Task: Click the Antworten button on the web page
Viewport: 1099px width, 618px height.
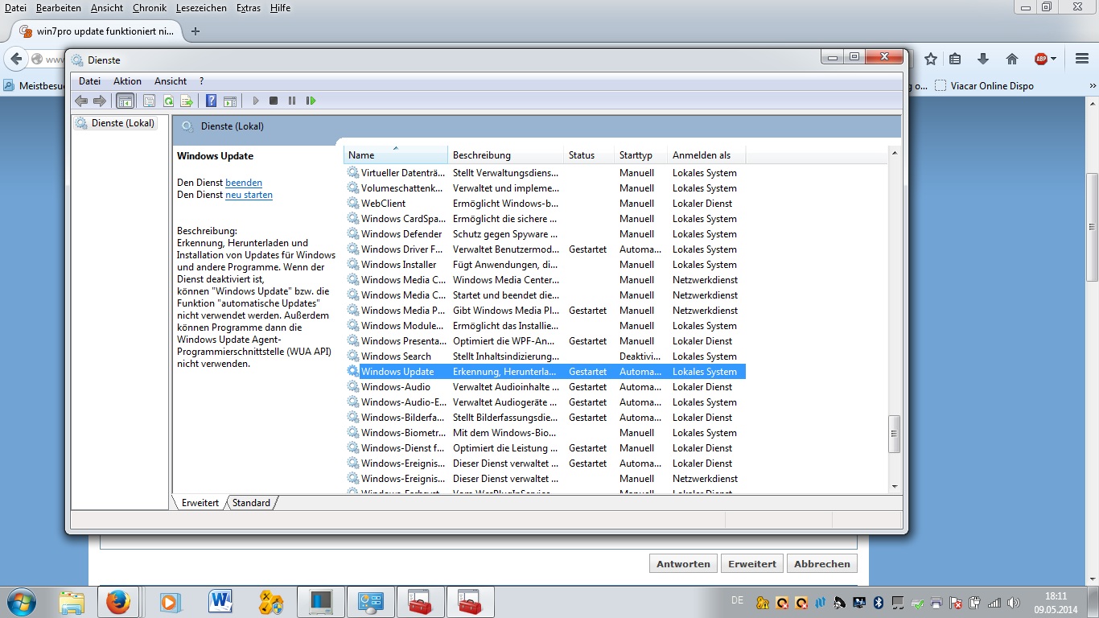Action: 683,563
